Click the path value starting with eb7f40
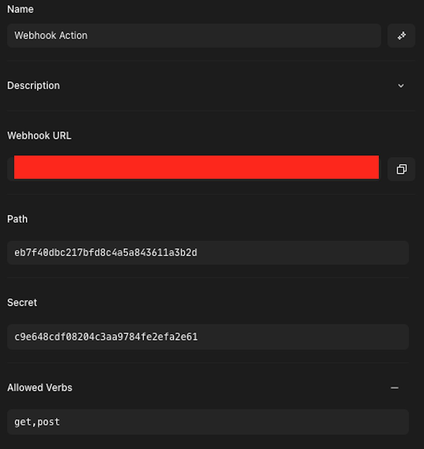The height and width of the screenshot is (449, 424). click(106, 253)
